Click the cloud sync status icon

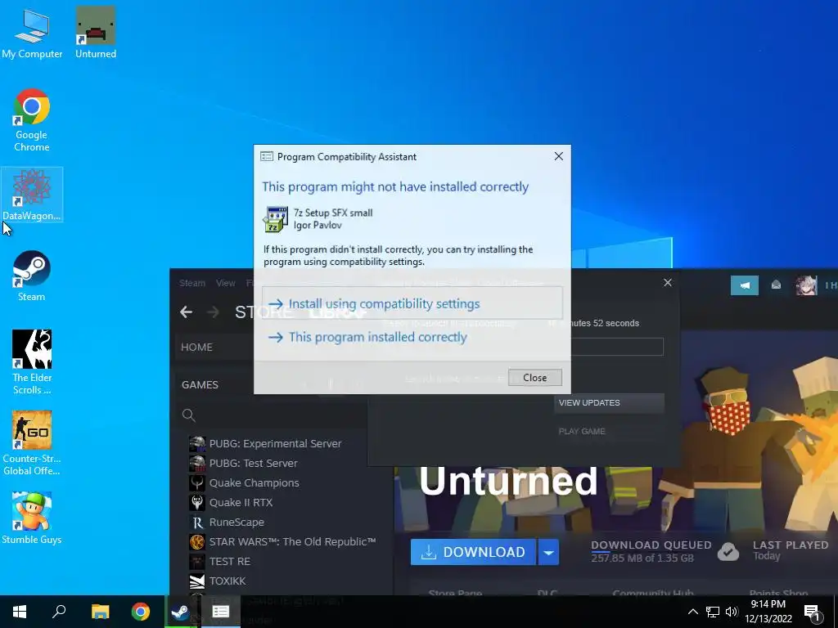(x=728, y=552)
